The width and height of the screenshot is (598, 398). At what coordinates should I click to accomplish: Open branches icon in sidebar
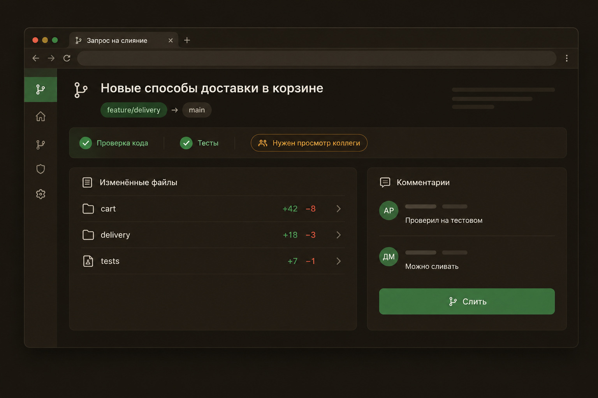coord(40,145)
